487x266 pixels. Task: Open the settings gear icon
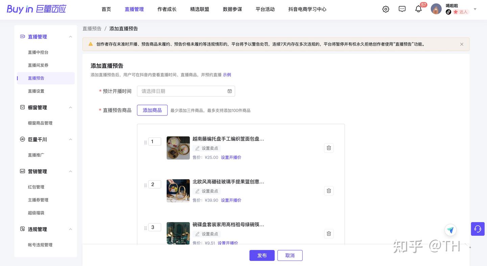pos(386,9)
